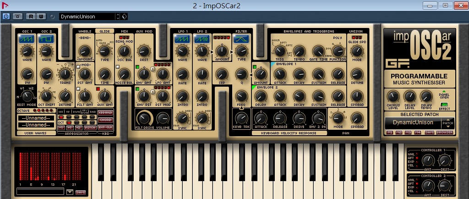Image resolution: width=469 pixels, height=199 pixels.
Task: Toggle the CHORD button
Action: click(106, 120)
